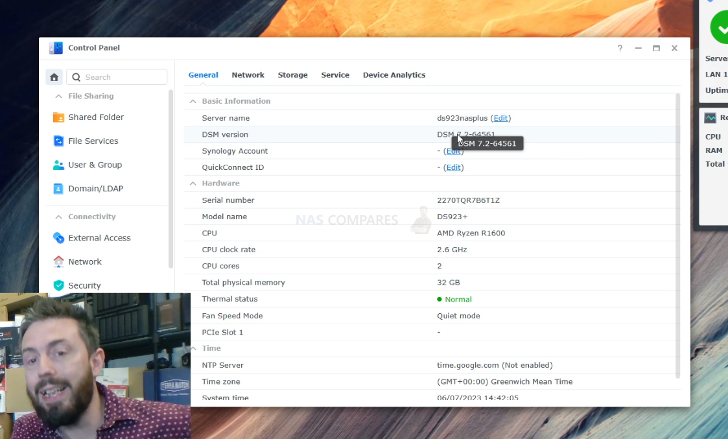
Task: Open the Storage tab
Action: pyautogui.click(x=292, y=75)
